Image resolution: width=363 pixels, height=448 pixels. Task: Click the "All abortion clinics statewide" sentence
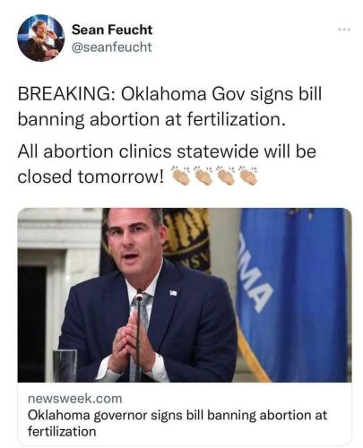(x=167, y=151)
